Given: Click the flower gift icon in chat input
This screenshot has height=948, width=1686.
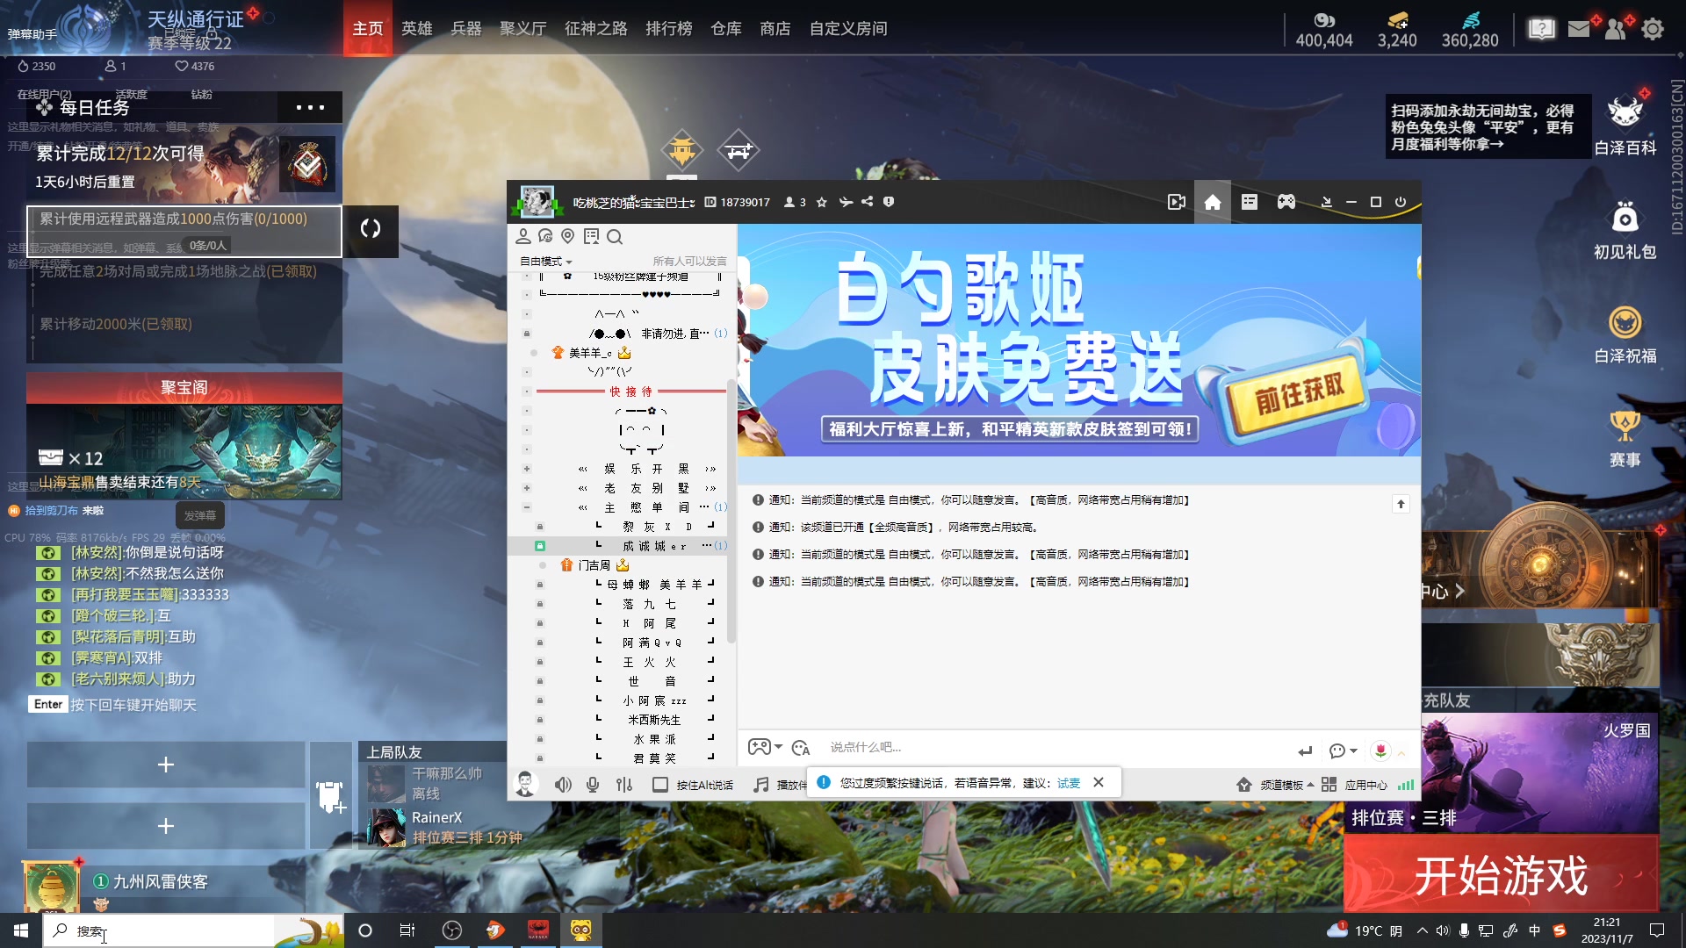Looking at the screenshot, I should click(1380, 751).
